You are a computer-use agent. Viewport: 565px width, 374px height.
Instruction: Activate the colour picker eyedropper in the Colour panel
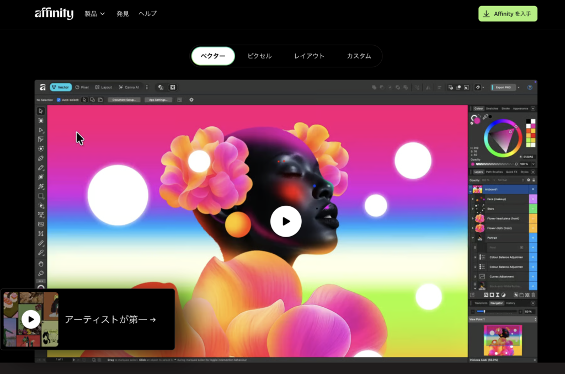pos(485,116)
